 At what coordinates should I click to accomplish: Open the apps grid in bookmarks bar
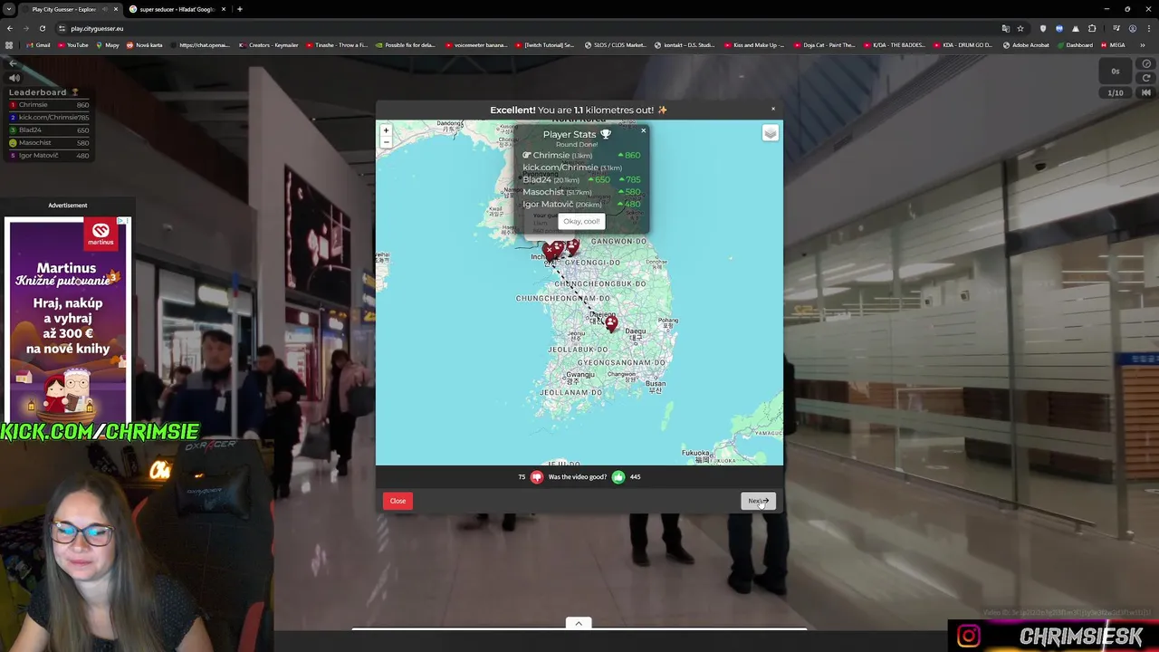(x=9, y=44)
